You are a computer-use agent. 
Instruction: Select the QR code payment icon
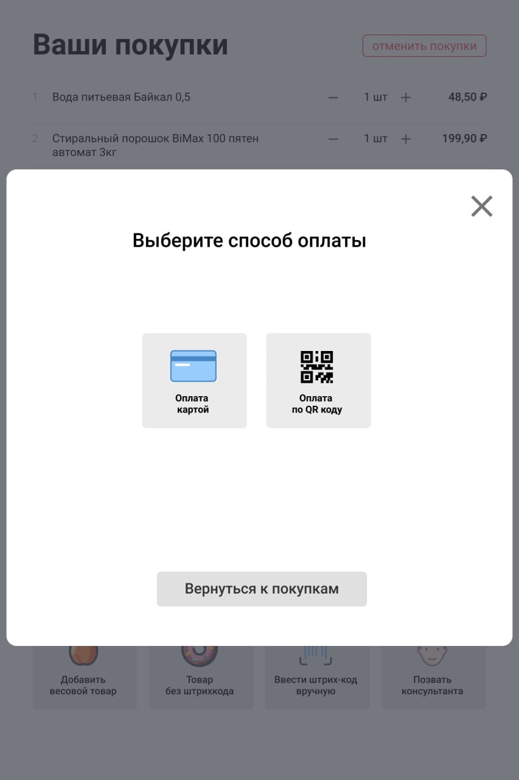317,367
